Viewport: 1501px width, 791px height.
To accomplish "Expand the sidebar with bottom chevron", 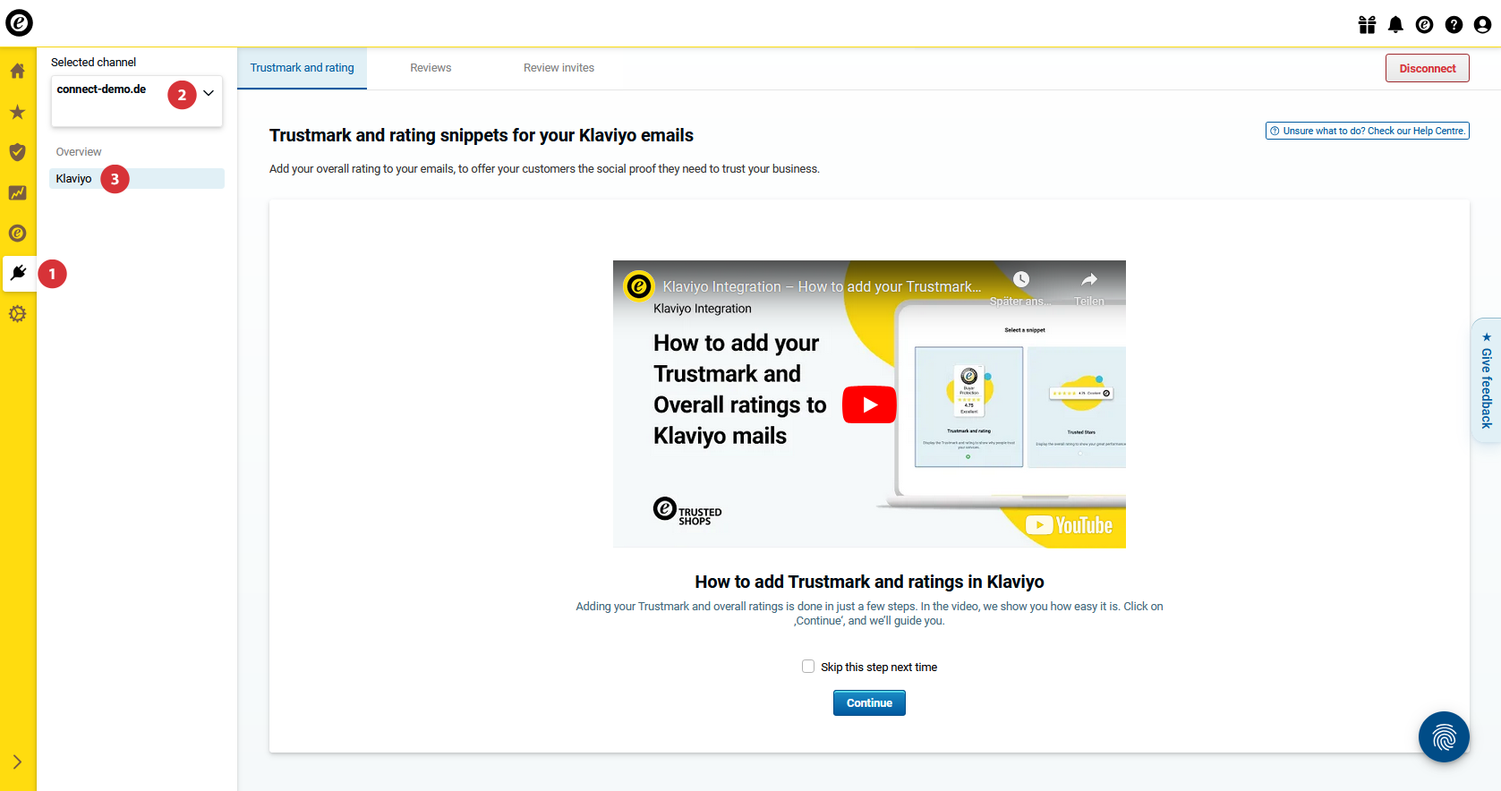I will [18, 762].
